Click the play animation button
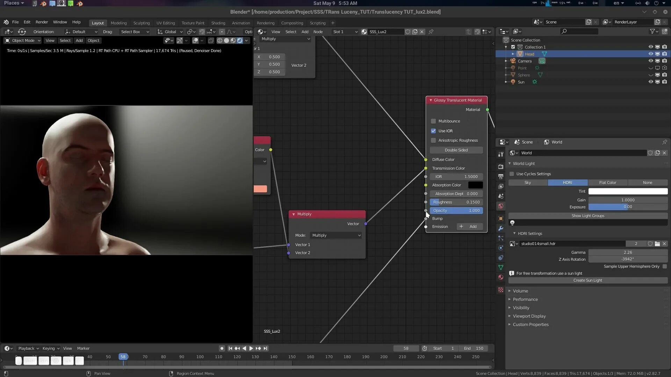 [251, 348]
